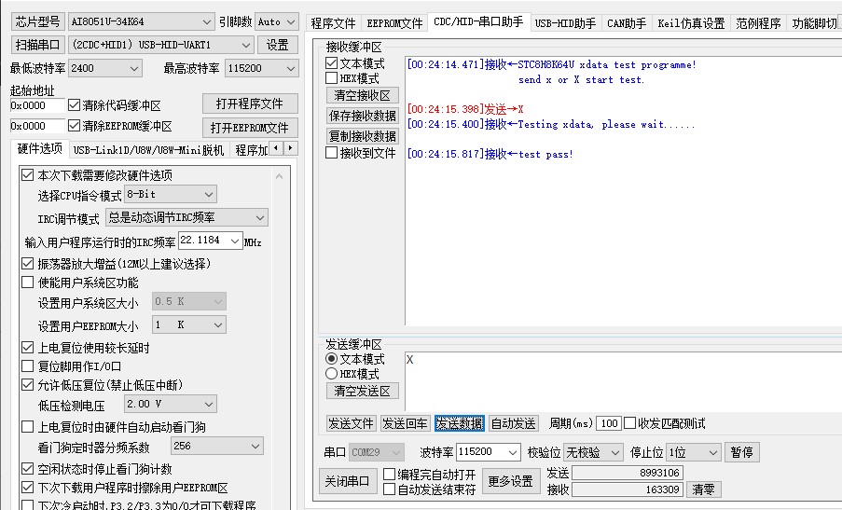This screenshot has height=510, width=842.
Task: Open the chip model AI8051U-34K64 dropdown
Action: click(141, 22)
